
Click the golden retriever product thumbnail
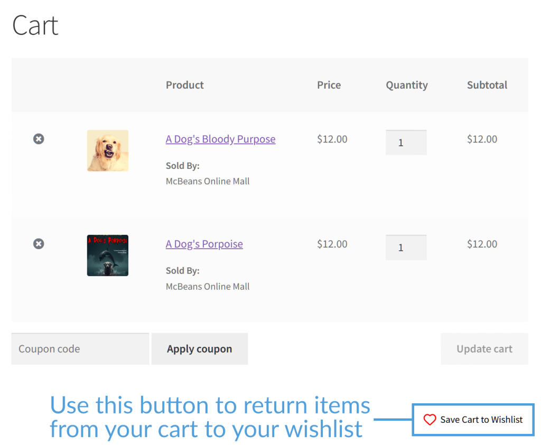click(107, 150)
